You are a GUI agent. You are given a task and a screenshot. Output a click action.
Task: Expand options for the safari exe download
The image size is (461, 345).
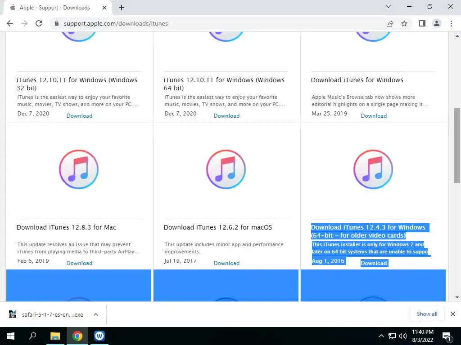pos(95,314)
